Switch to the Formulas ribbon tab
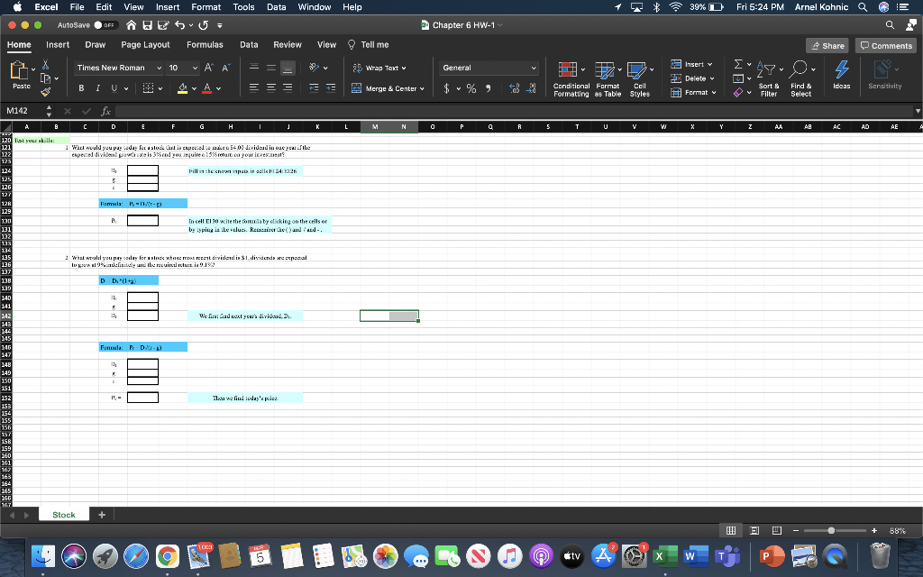The image size is (923, 577). click(x=205, y=44)
